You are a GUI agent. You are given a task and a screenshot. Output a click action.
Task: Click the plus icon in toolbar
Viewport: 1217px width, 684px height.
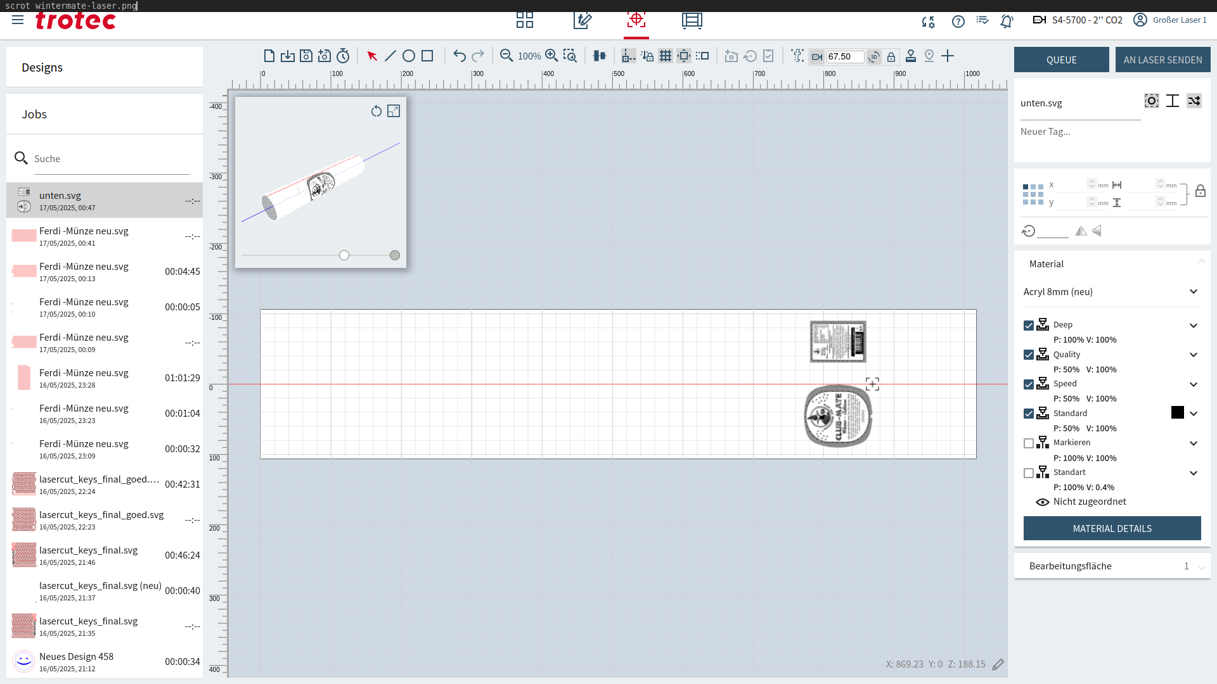(948, 56)
